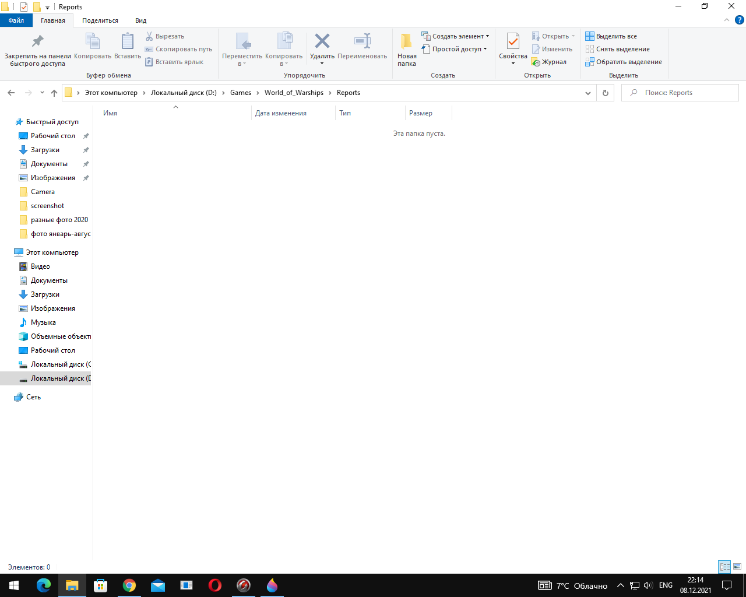
Task: Click Выделить все in the ribbon
Action: (x=611, y=36)
